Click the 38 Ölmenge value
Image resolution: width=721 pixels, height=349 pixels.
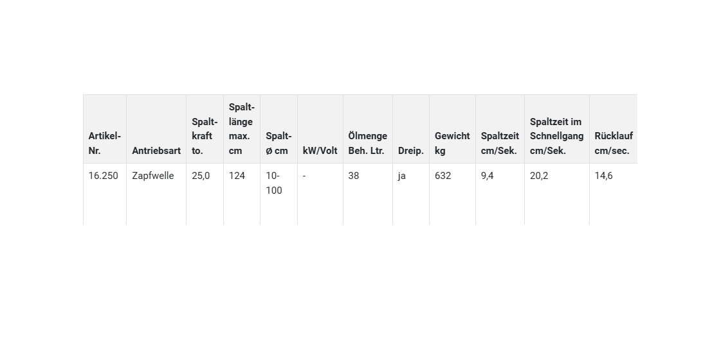point(354,176)
